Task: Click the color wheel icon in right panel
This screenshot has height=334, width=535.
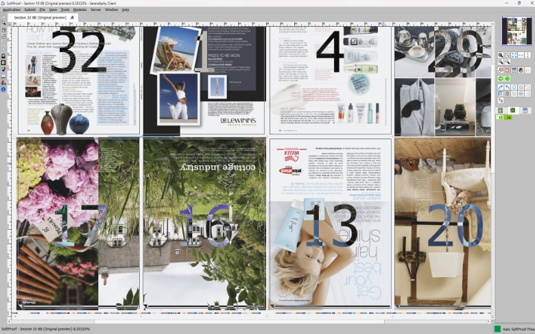Action: [521, 70]
